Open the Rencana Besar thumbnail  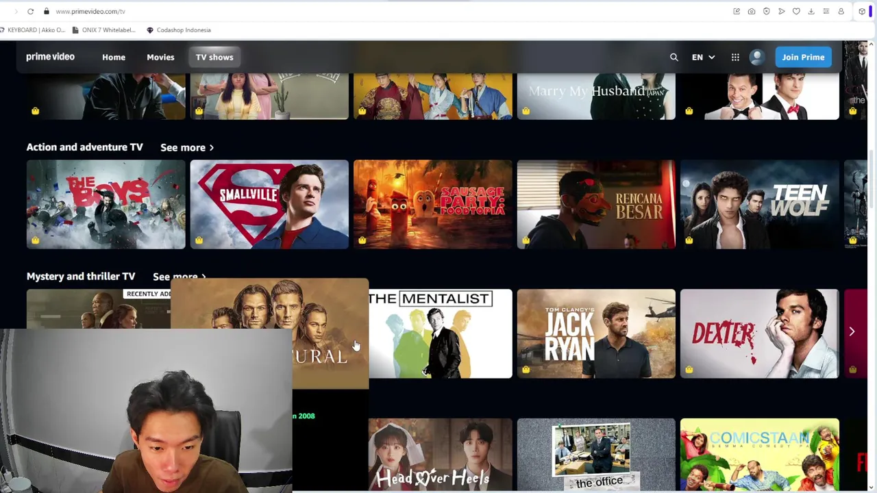coord(596,204)
